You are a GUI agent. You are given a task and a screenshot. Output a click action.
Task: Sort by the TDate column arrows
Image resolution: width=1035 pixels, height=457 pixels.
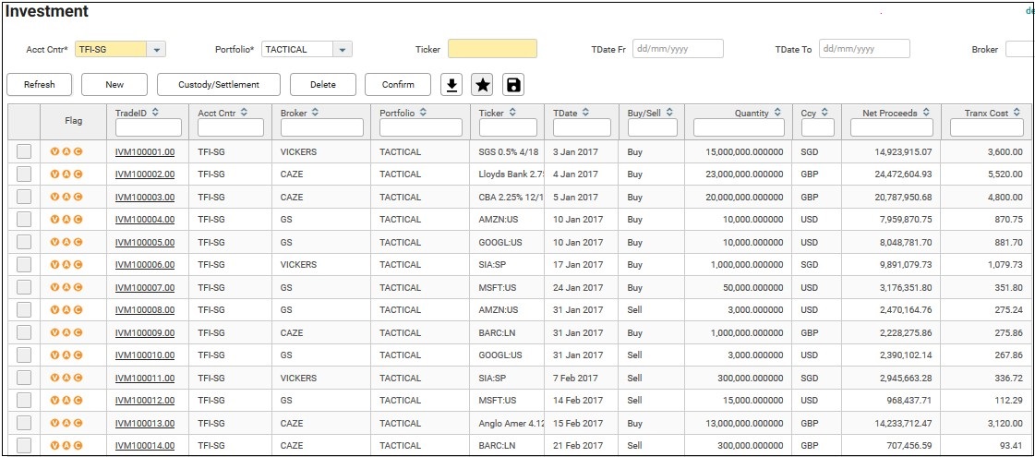[584, 113]
